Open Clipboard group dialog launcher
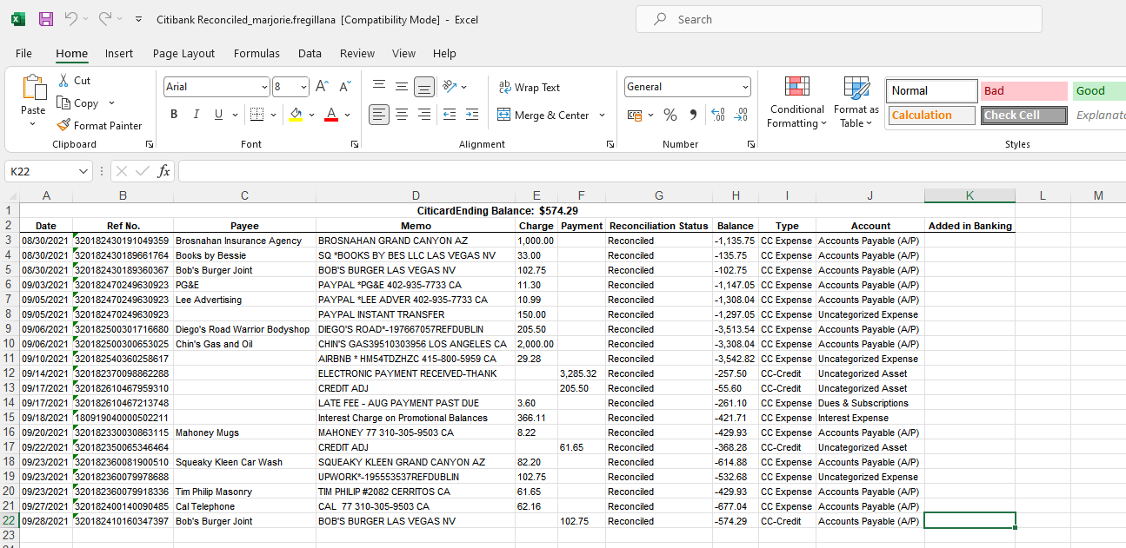The height and width of the screenshot is (548, 1126). pyautogui.click(x=150, y=144)
